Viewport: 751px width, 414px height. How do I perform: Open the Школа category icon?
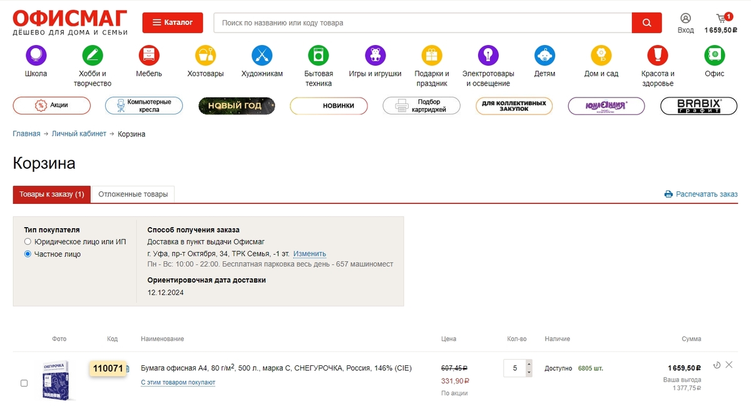(x=36, y=56)
